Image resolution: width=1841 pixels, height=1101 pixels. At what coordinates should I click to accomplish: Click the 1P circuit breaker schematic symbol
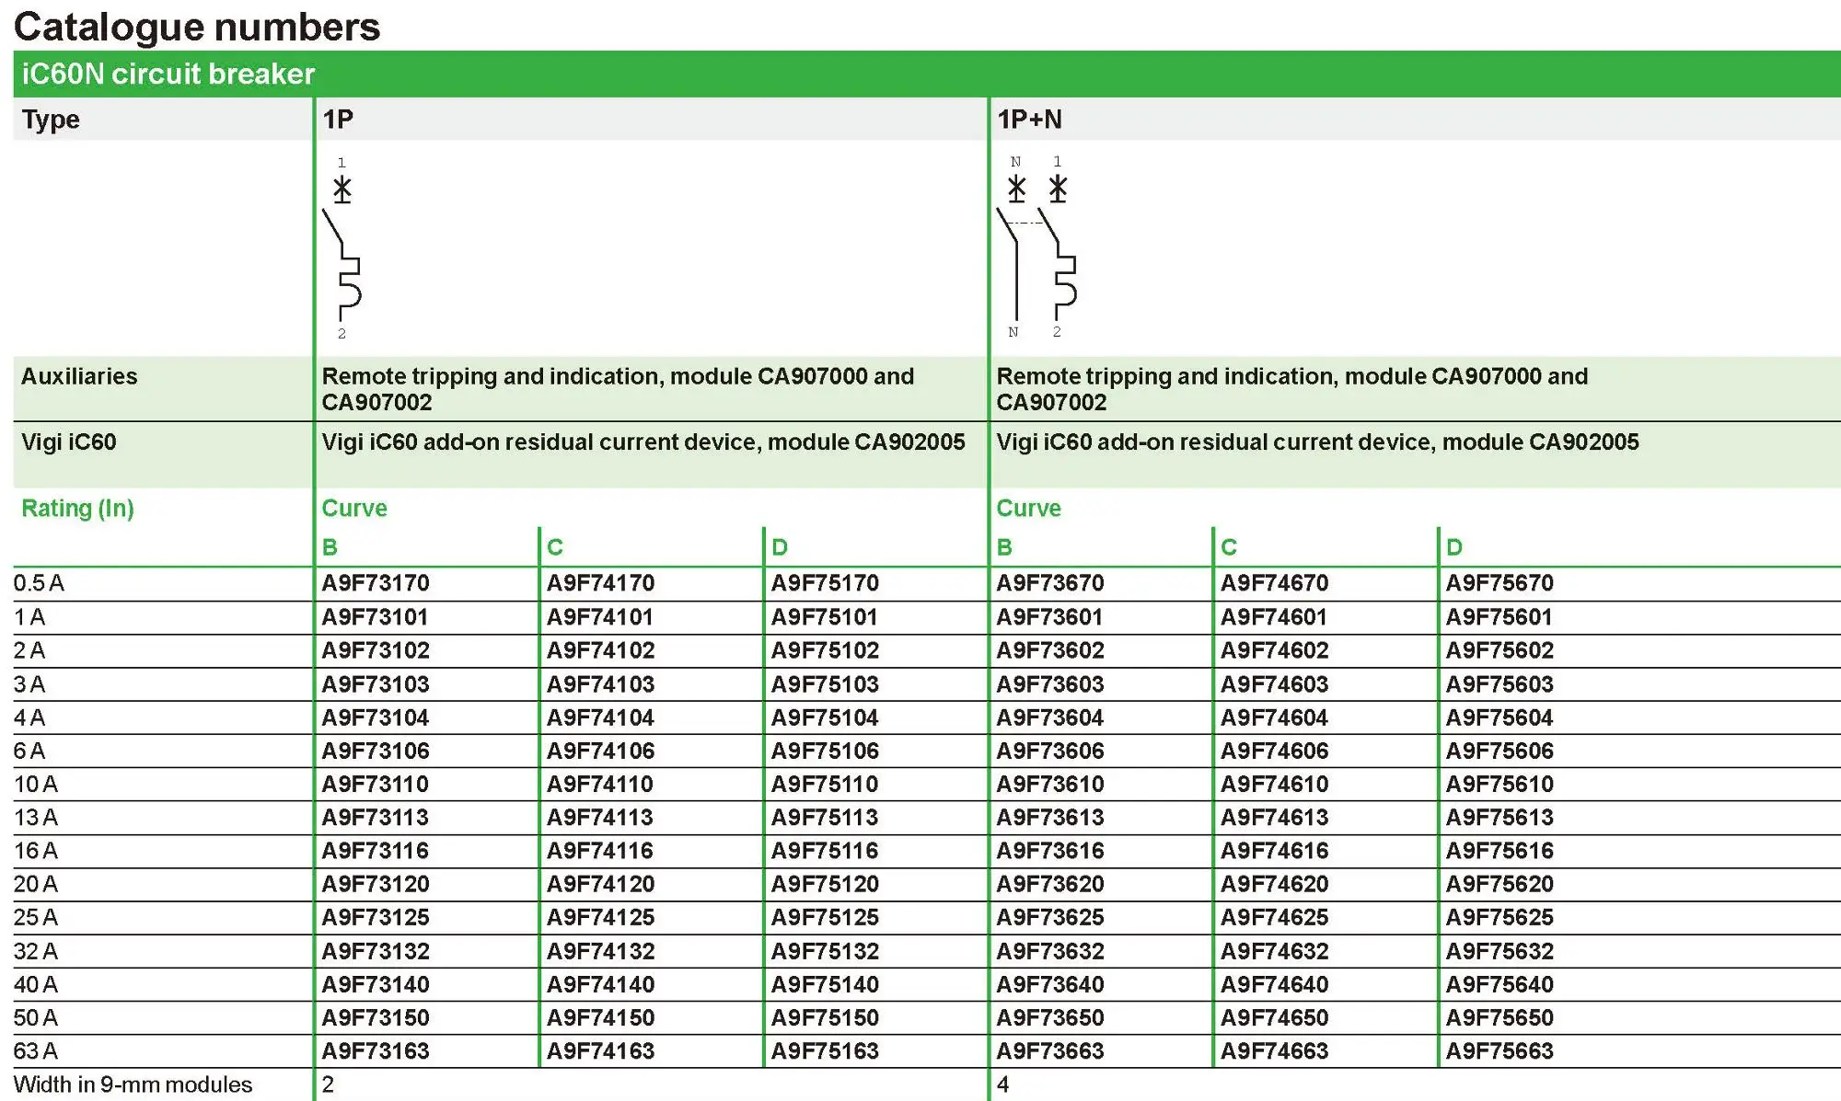point(342,248)
